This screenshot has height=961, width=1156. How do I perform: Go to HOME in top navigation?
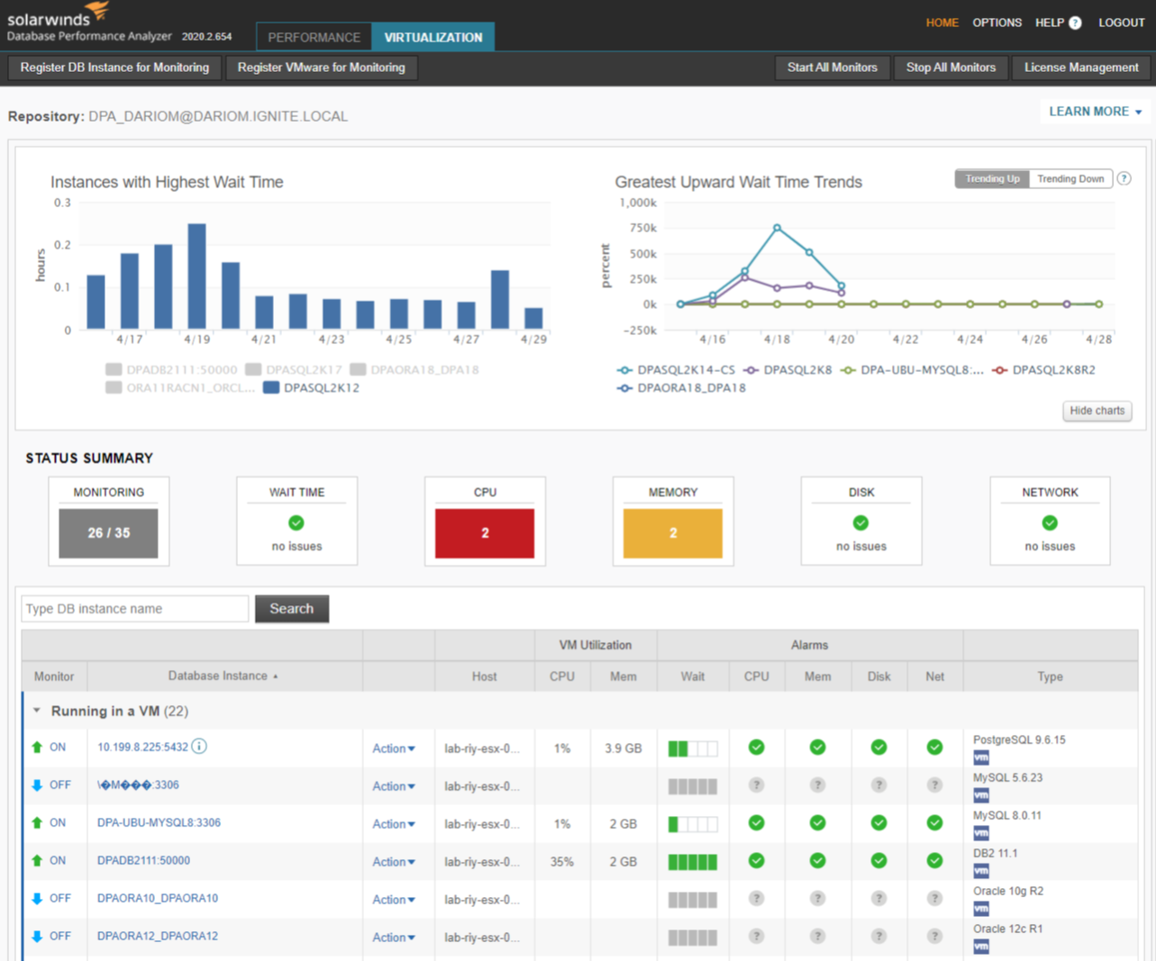coord(942,23)
